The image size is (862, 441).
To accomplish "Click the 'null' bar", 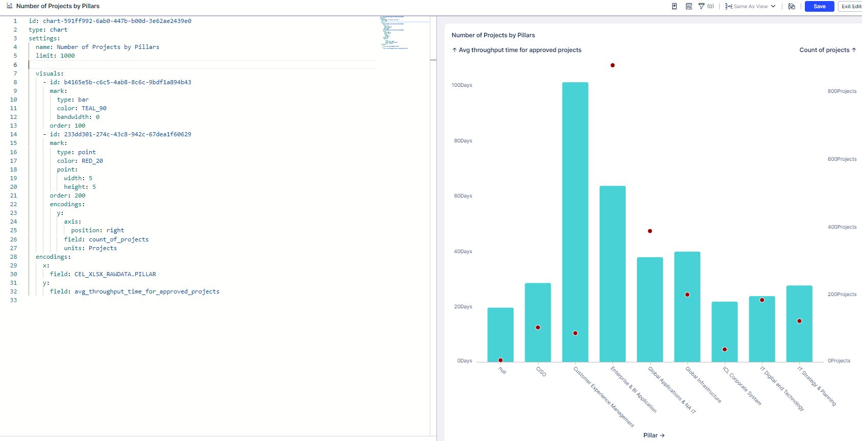I will click(x=500, y=335).
